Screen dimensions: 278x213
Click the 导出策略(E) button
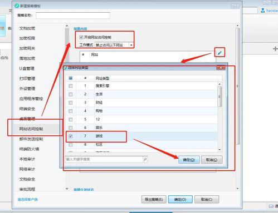pyautogui.click(x=154, y=200)
